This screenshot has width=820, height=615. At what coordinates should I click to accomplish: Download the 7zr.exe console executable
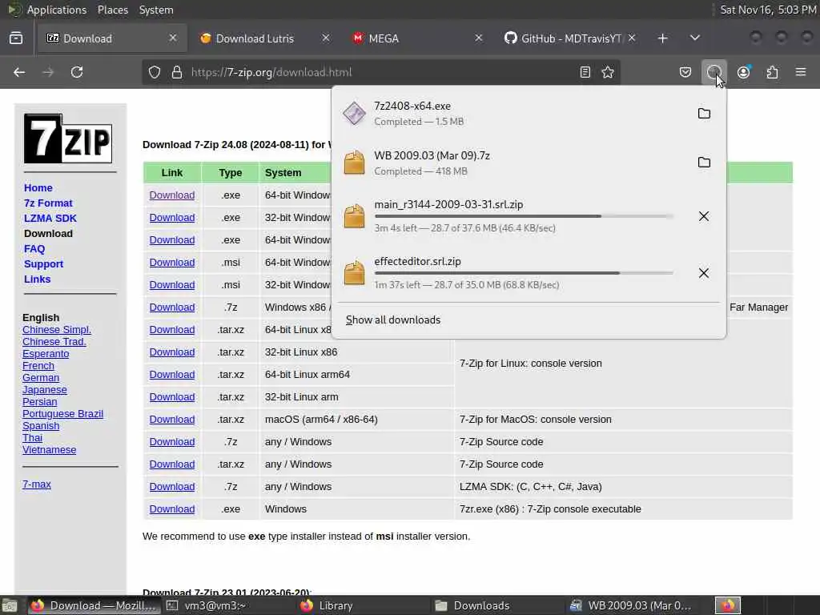[x=172, y=508]
